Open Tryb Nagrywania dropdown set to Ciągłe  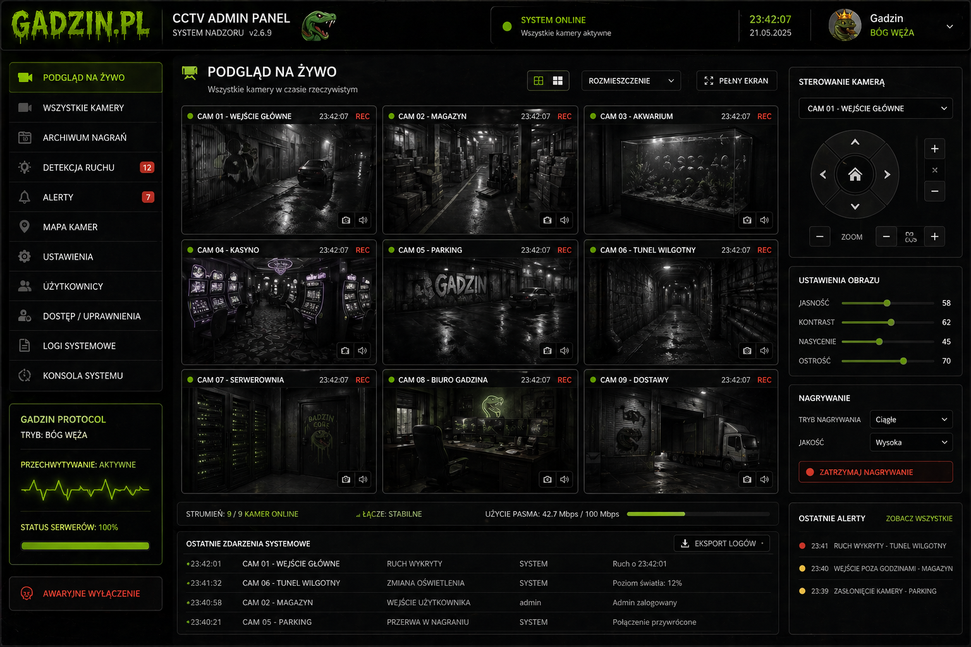(x=910, y=420)
